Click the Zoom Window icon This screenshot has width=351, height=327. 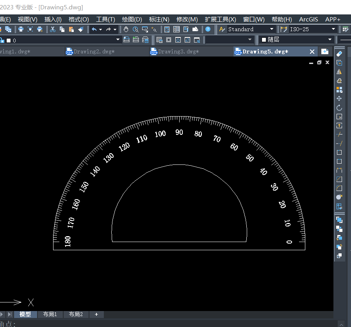(145, 29)
